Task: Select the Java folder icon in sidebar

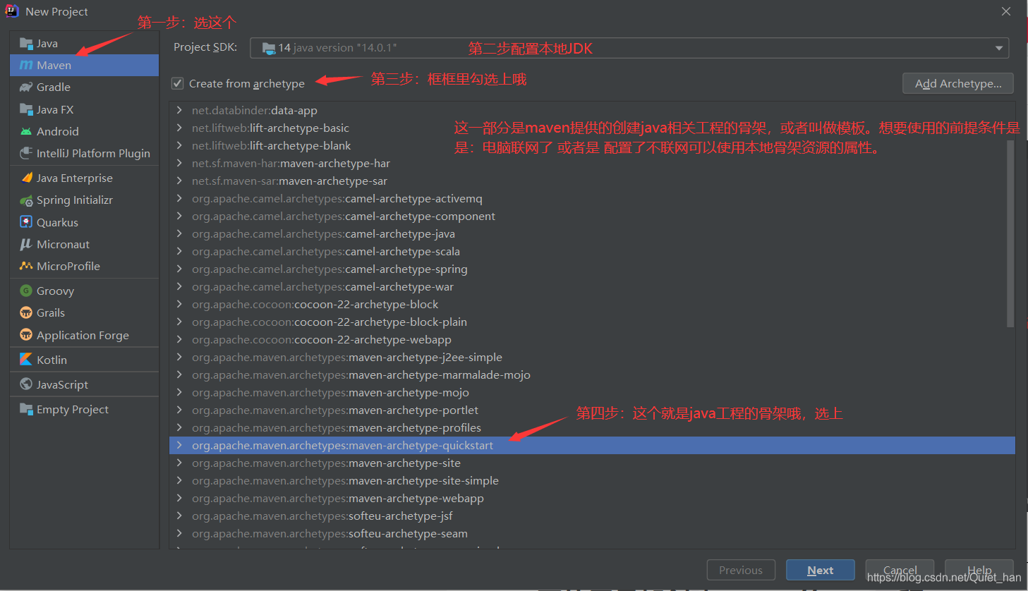Action: (x=26, y=44)
